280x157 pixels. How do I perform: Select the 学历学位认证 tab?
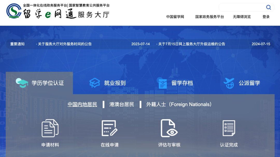[x=39, y=83]
